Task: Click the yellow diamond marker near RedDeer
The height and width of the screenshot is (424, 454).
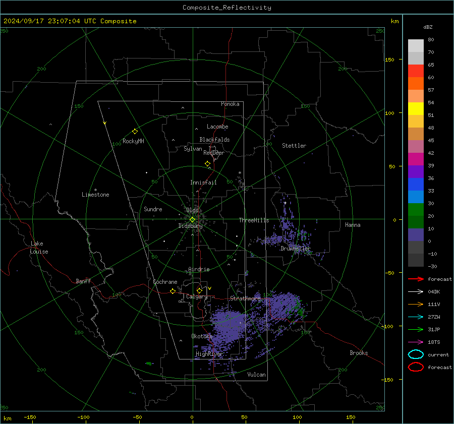Action: (208, 163)
